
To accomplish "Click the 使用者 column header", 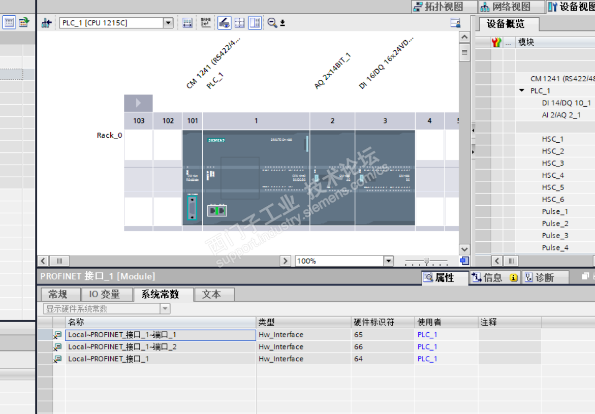I will tap(446, 322).
